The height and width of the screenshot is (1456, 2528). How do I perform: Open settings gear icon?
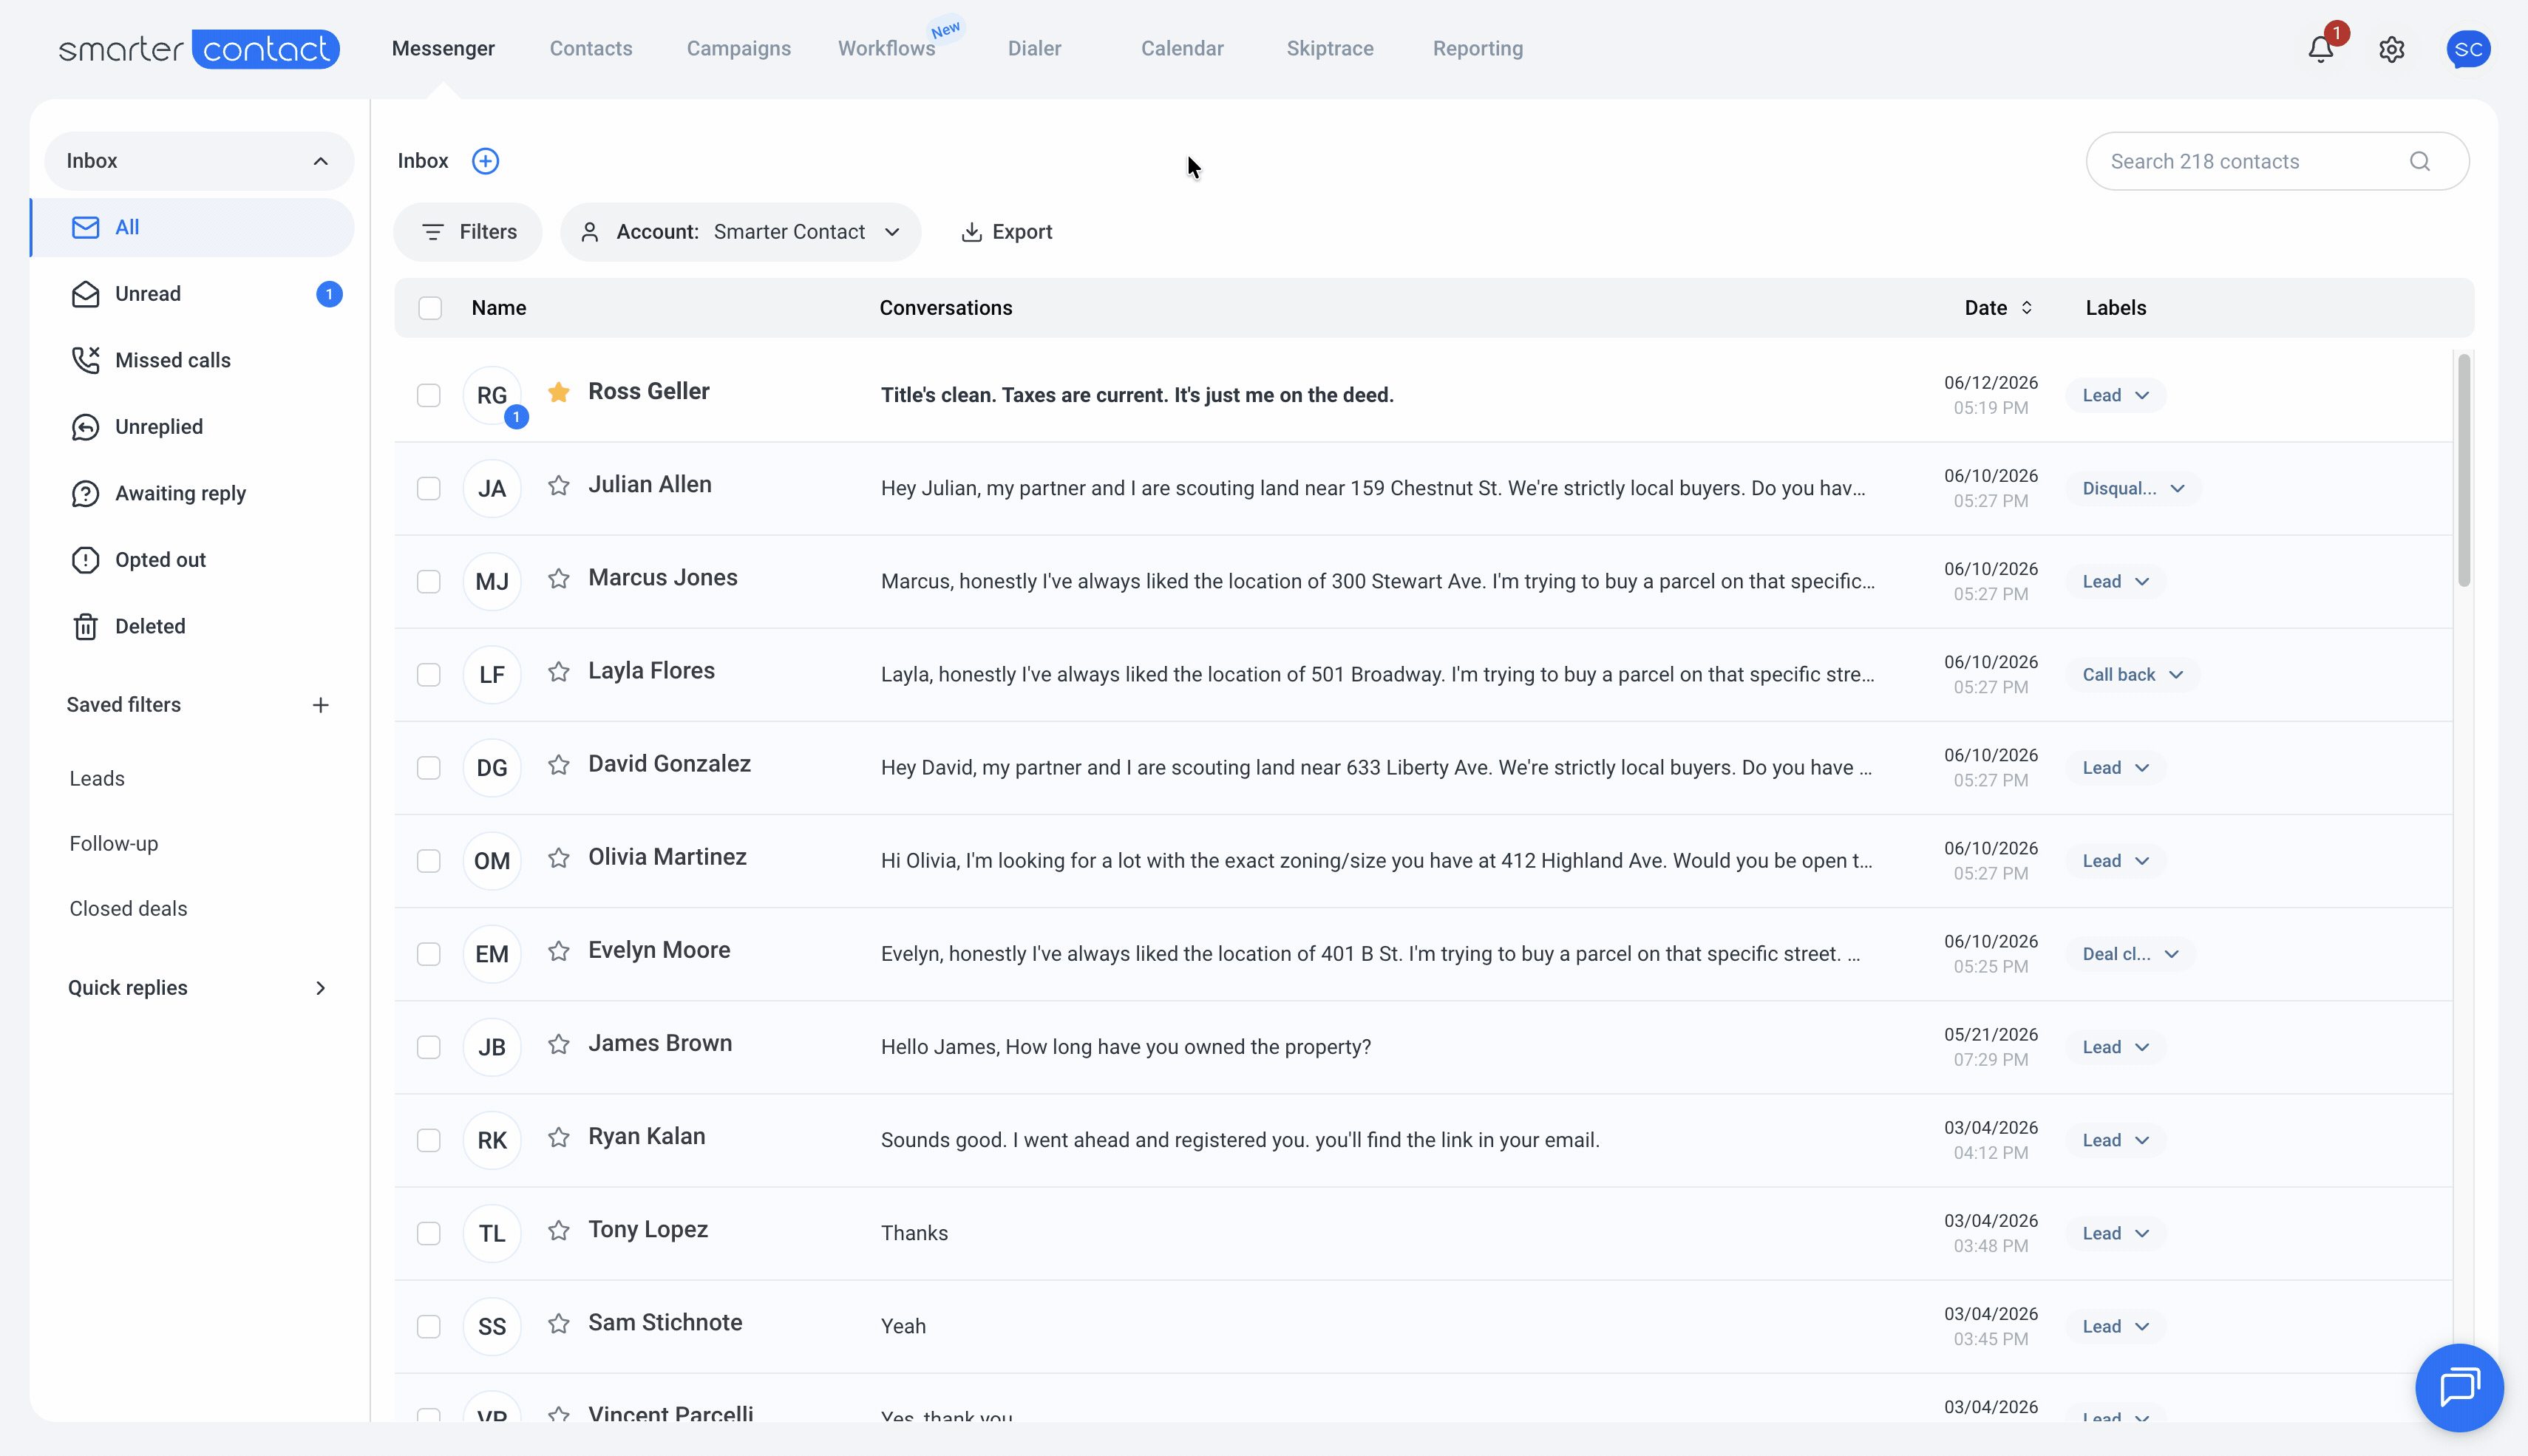pos(2391,49)
